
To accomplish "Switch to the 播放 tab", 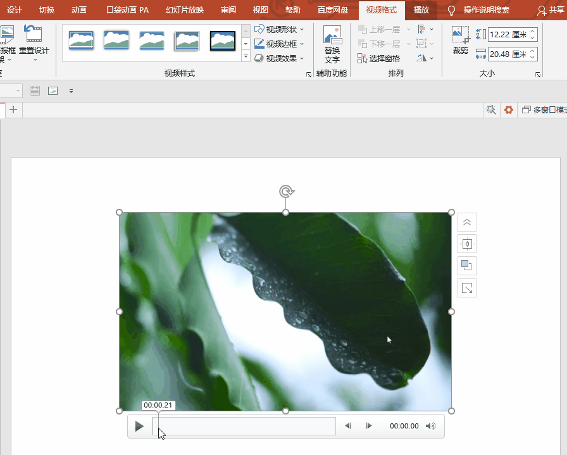I will pyautogui.click(x=421, y=9).
